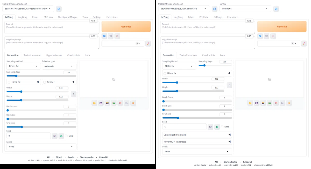The image size is (311, 169).
Task: Click palette send-to-inpaint icon in classic window
Action: (x=276, y=103)
